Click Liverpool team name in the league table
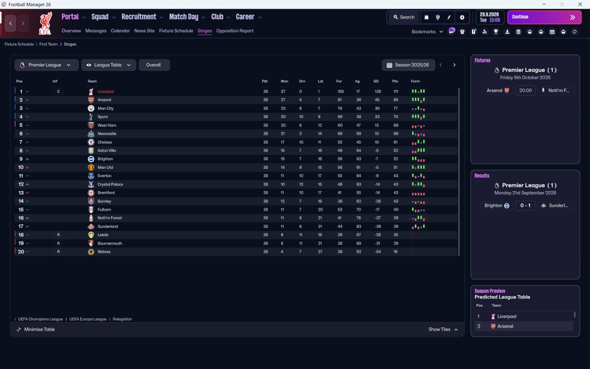 click(106, 92)
